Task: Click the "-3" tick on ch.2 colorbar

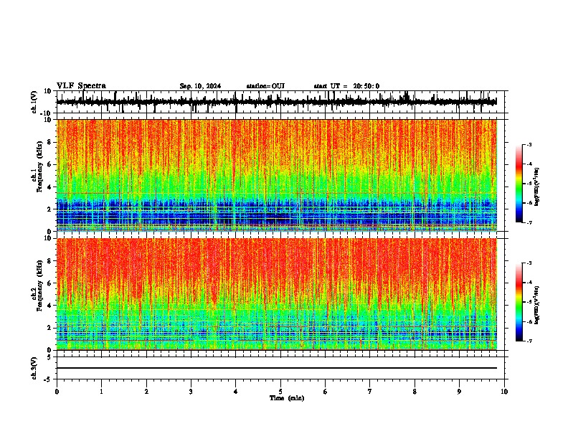Action: (x=529, y=263)
